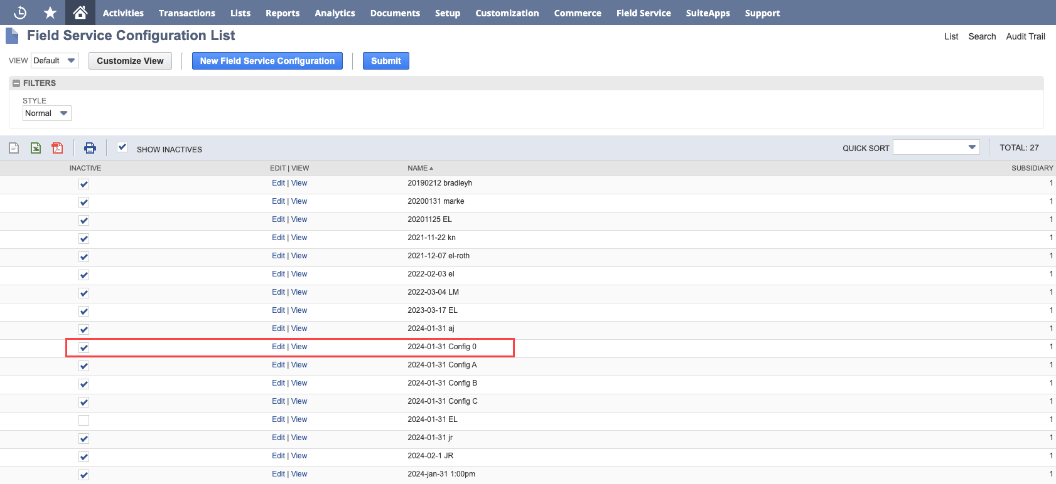This screenshot has height=484, width=1056.
Task: Open the Customization menu
Action: [507, 13]
